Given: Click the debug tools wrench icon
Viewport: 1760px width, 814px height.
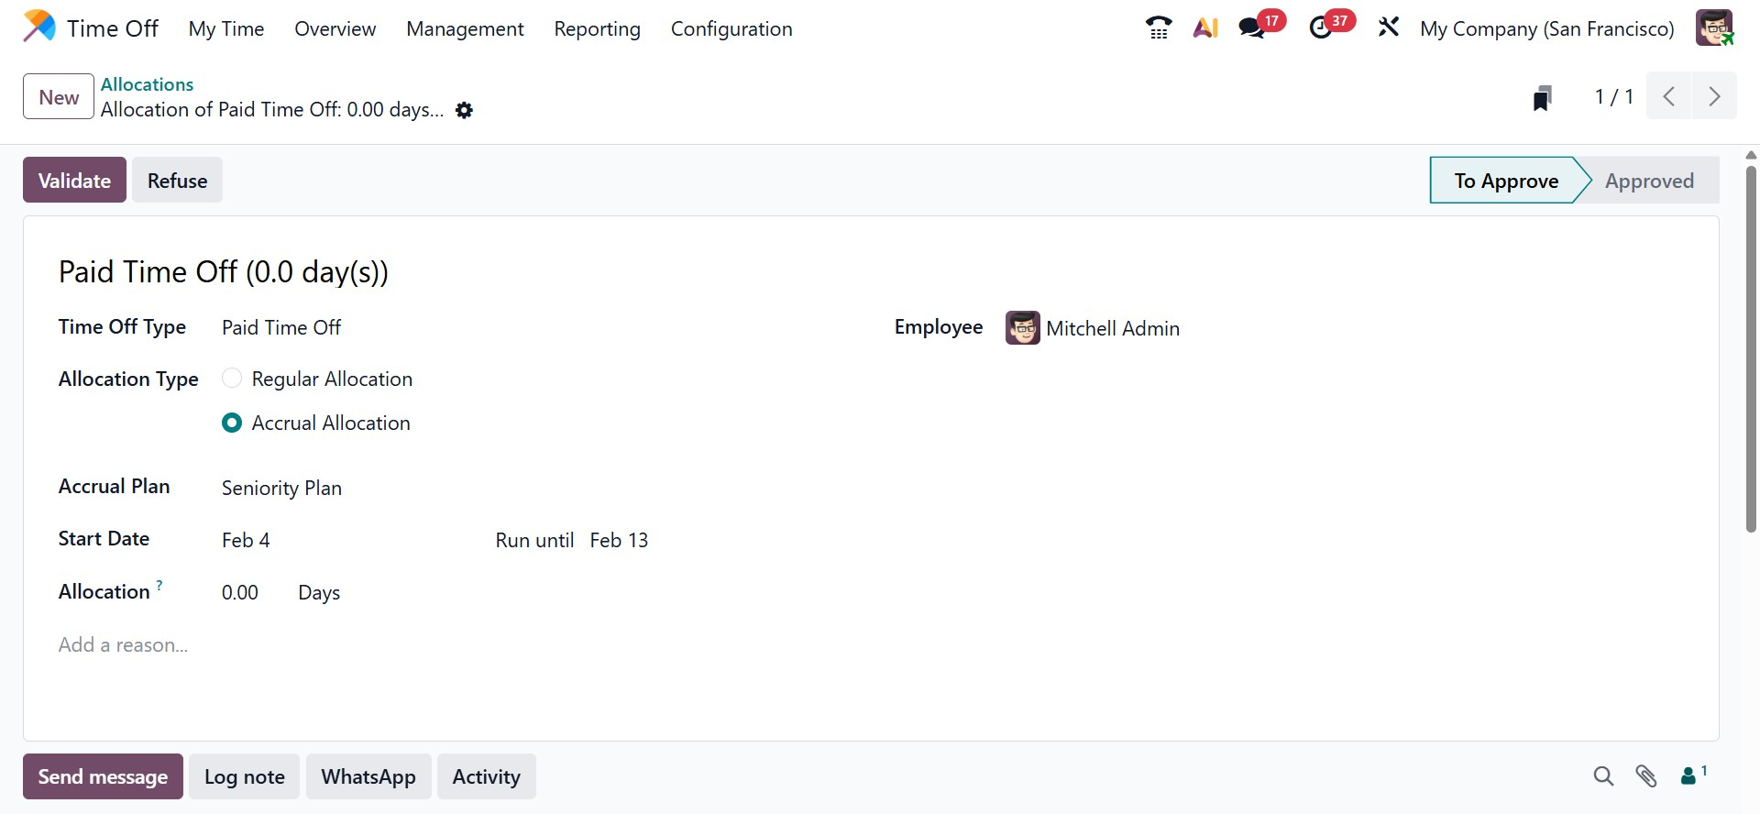Looking at the screenshot, I should [1389, 28].
